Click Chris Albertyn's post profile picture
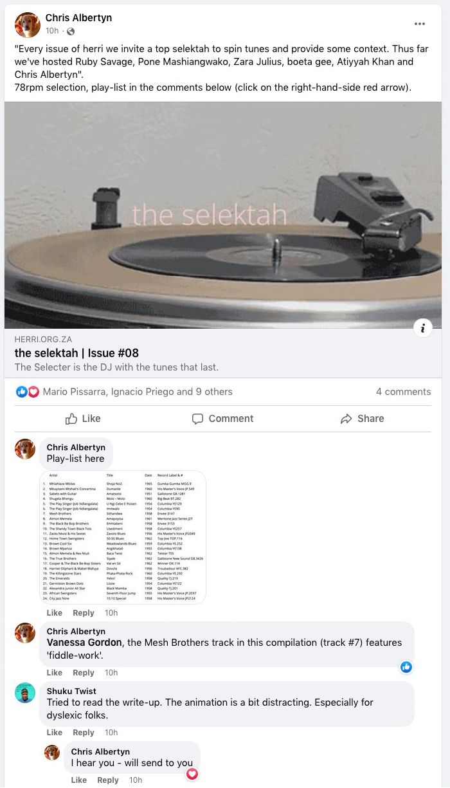Viewport: 450px width, 788px height. tap(27, 24)
